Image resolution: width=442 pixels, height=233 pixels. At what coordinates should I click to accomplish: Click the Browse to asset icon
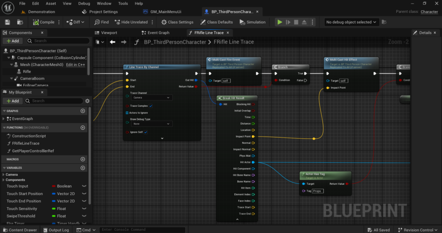[20, 22]
